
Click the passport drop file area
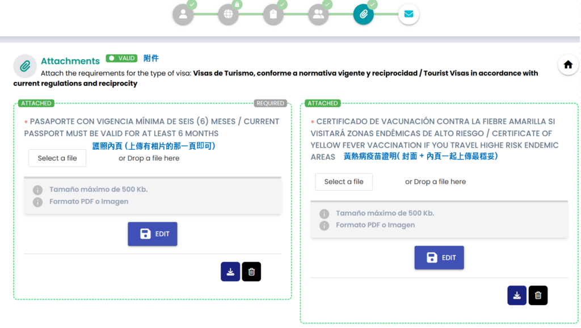coord(149,158)
